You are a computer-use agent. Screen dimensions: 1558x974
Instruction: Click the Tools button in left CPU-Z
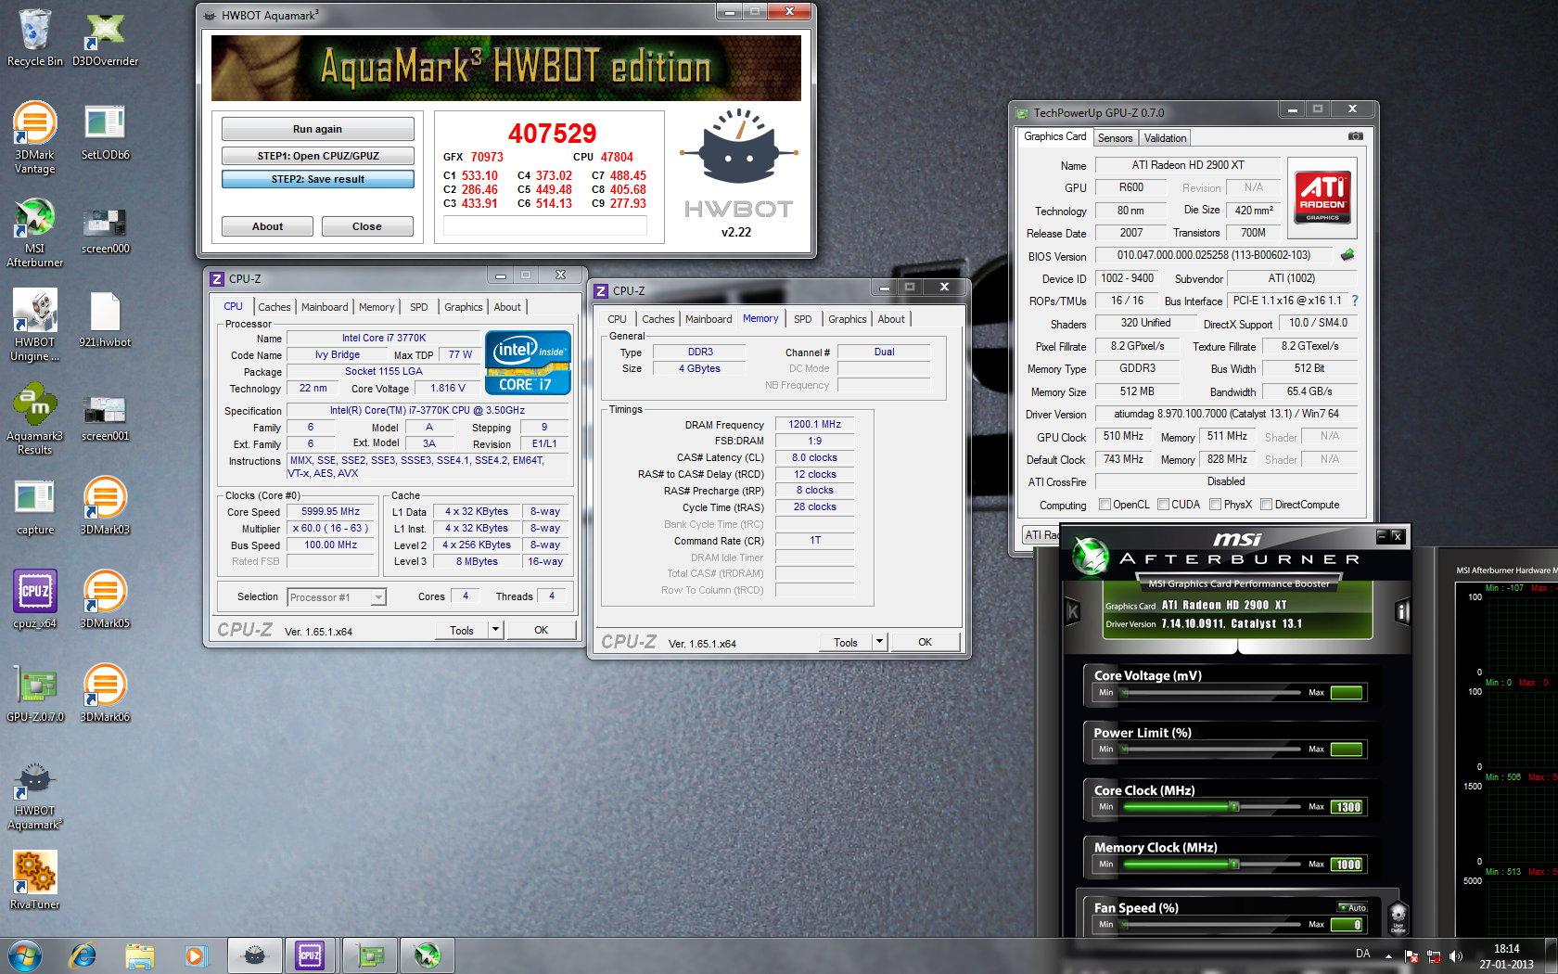(x=462, y=630)
